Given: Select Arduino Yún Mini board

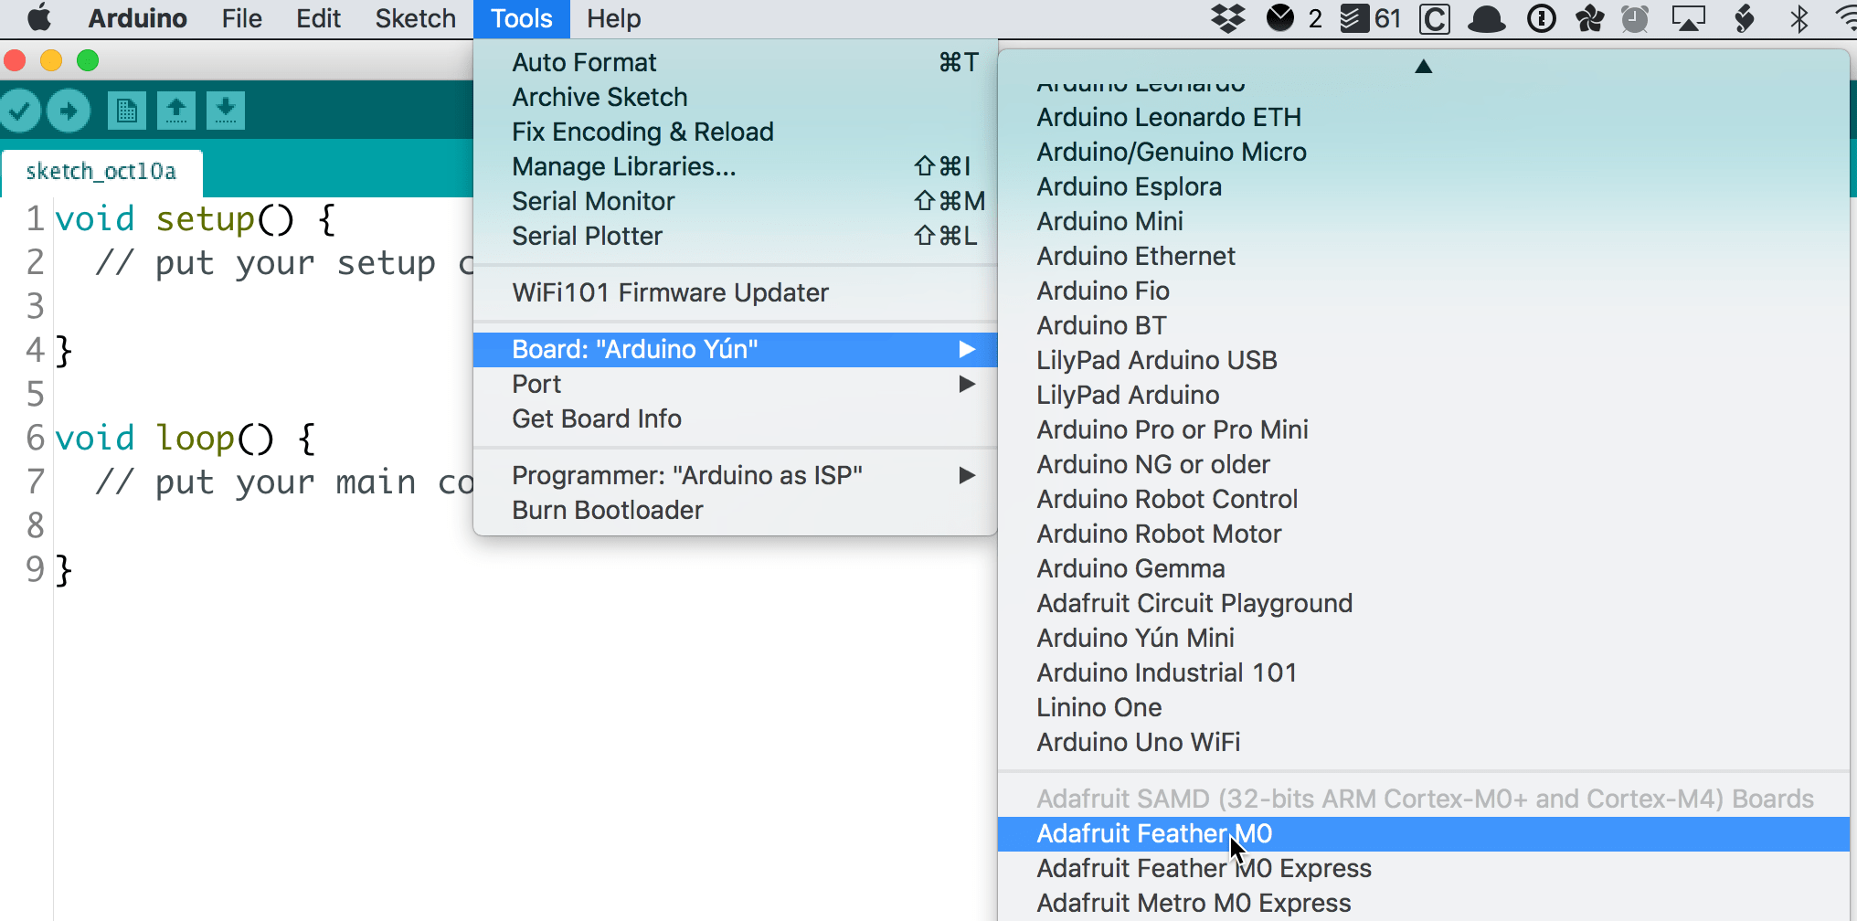Looking at the screenshot, I should click(1424, 638).
